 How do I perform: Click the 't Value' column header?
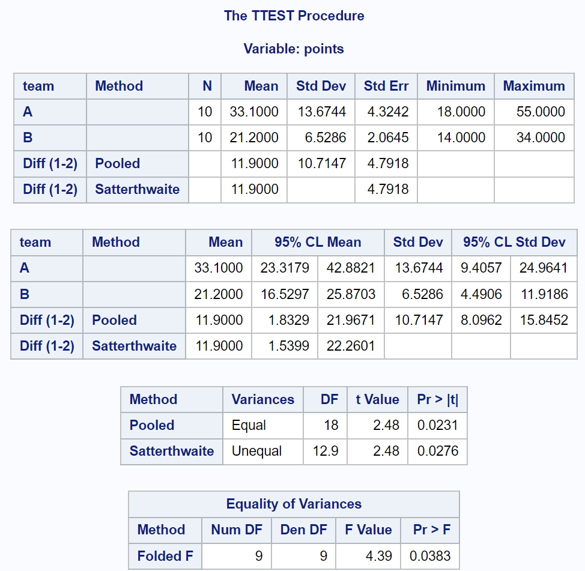[378, 399]
